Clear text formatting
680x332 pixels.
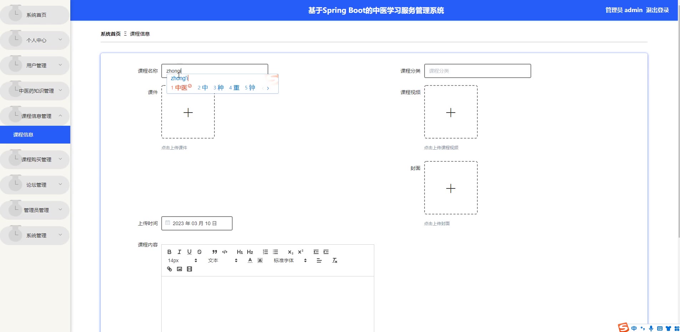click(x=335, y=260)
